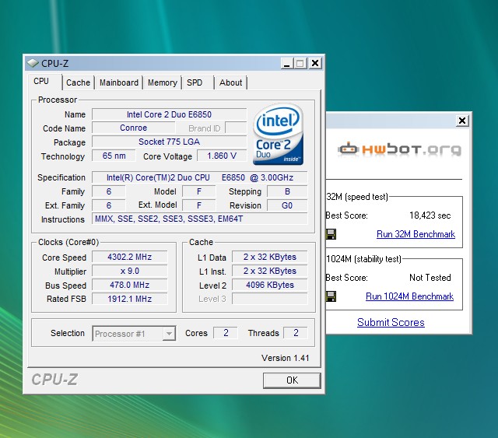Click the Core Voltage value '1.860 V'

click(222, 156)
